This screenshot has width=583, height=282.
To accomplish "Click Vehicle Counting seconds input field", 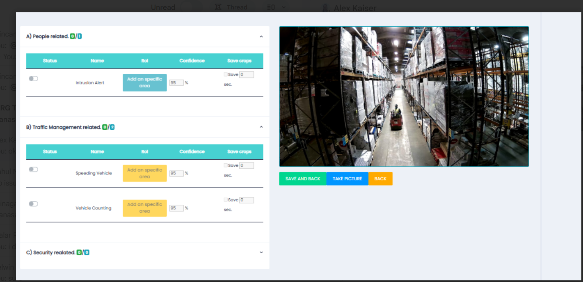I will [247, 200].
